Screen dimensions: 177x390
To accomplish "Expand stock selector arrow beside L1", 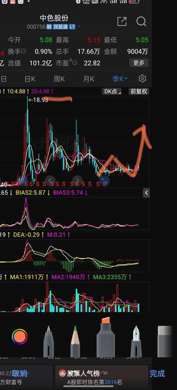I will coord(79,27).
